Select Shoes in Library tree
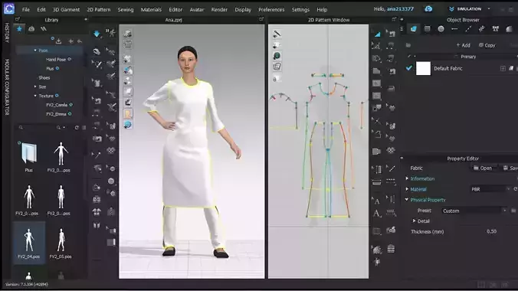The image size is (518, 291). click(x=44, y=77)
